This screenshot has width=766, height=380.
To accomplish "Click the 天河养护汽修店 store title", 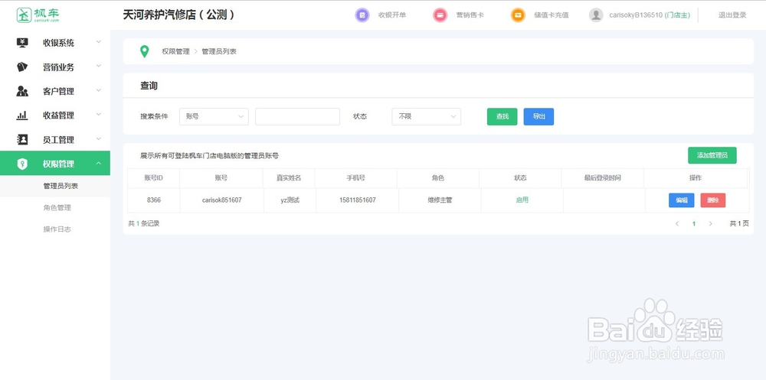I will click(x=179, y=15).
